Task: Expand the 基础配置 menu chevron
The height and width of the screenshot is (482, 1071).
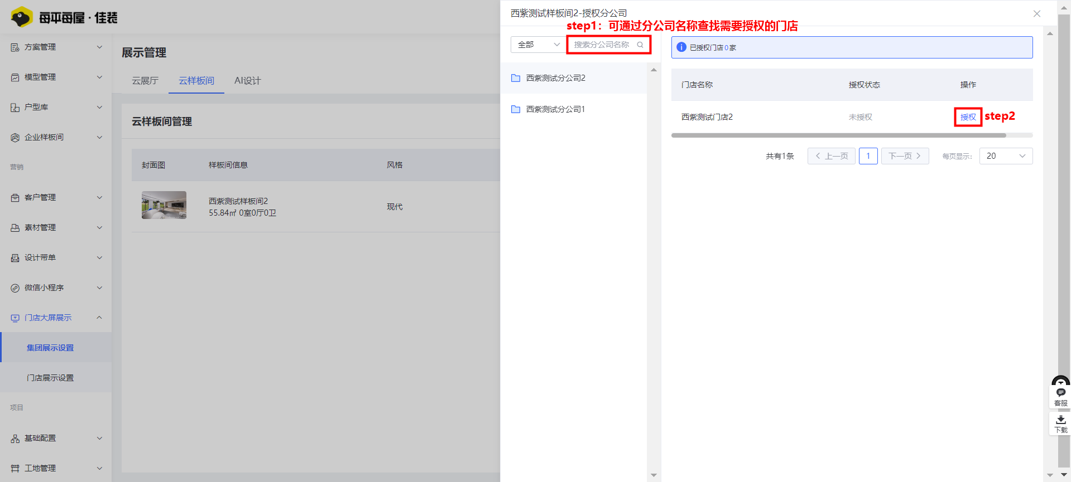Action: [99, 439]
